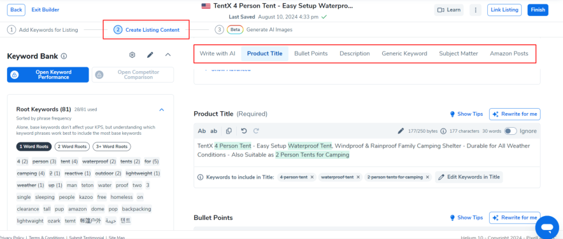Open Site Map footer link
Viewport: 563px width, 239px height.
pos(117,237)
